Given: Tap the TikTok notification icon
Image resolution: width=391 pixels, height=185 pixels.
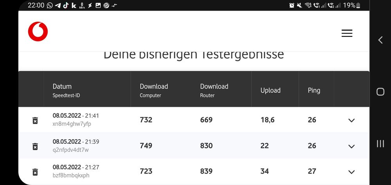Looking at the screenshot, I should pos(65,5).
